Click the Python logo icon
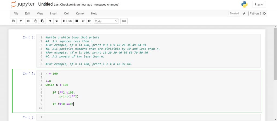This screenshot has height=121, width=277. [x=244, y=4]
